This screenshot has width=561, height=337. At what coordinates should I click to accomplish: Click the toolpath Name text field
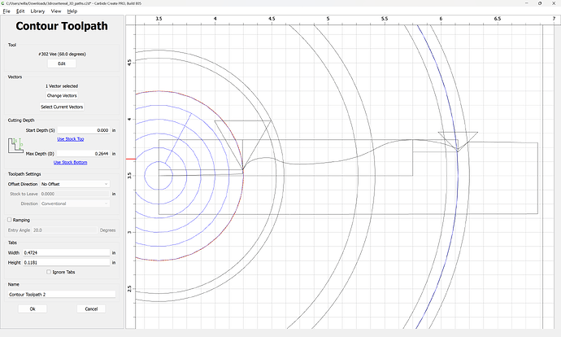coord(62,294)
